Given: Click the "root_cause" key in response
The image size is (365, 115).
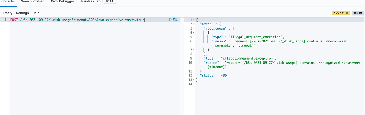Looking at the screenshot, I should click(x=215, y=28).
